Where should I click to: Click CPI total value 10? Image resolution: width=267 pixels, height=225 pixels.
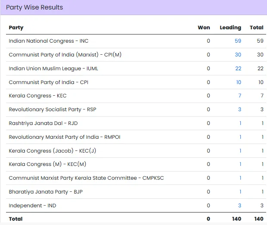[261, 82]
